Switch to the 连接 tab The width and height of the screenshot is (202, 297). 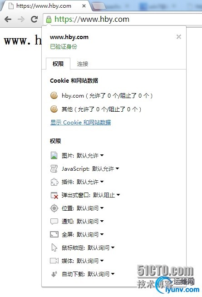pos(83,64)
